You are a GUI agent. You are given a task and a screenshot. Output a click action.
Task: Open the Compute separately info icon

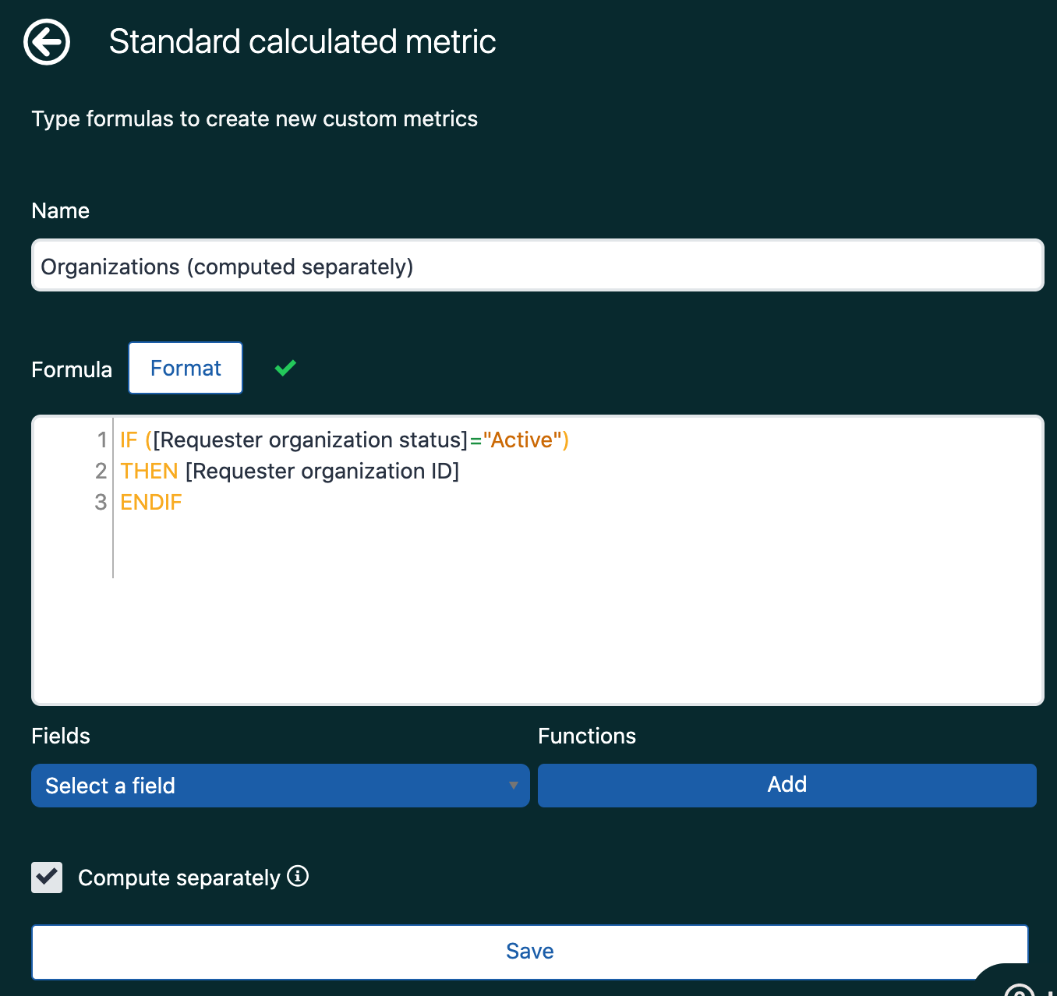pyautogui.click(x=298, y=876)
